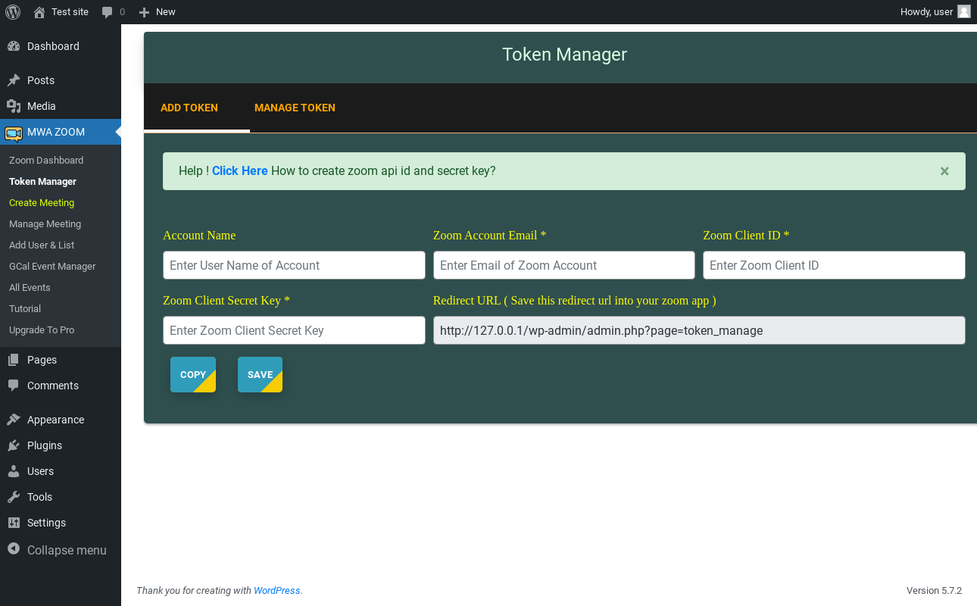Screen dimensions: 977x606
Task: Open the Posts menu label
Action: coord(41,80)
